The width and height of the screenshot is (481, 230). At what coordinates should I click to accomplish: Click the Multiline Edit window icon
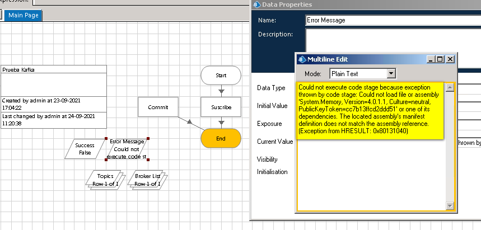[301, 59]
